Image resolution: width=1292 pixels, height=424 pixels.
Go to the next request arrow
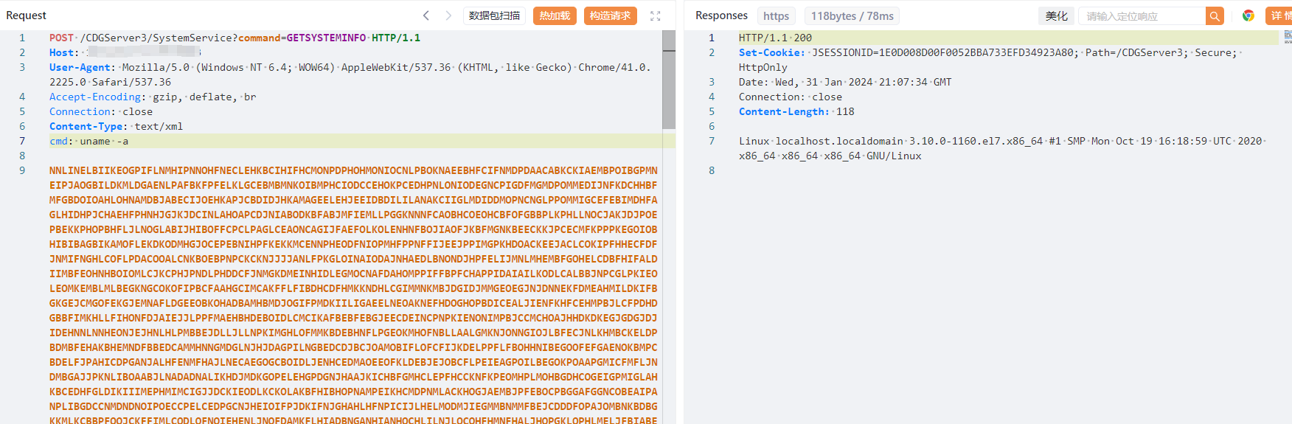(448, 15)
